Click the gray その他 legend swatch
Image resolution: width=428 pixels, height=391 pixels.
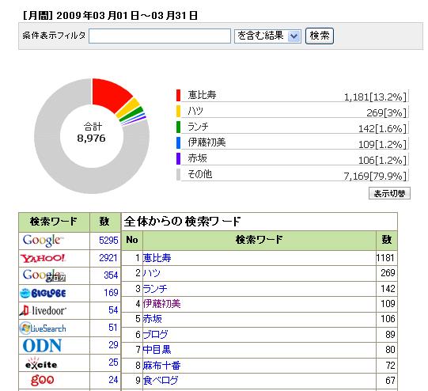point(178,174)
